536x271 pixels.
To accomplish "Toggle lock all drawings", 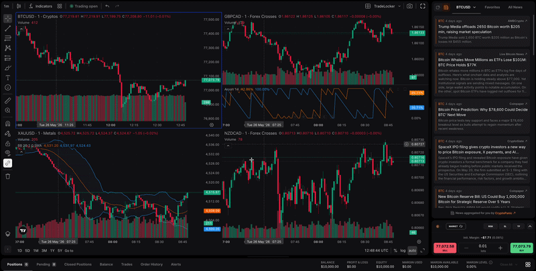I will (7, 143).
